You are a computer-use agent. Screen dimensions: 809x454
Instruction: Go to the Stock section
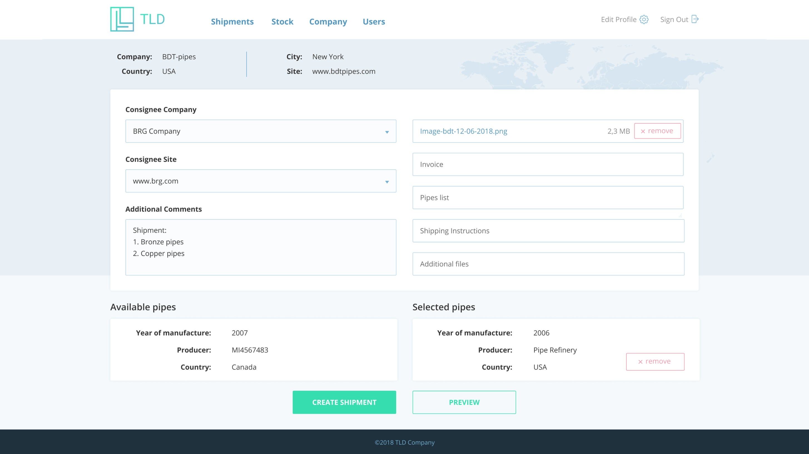[282, 22]
